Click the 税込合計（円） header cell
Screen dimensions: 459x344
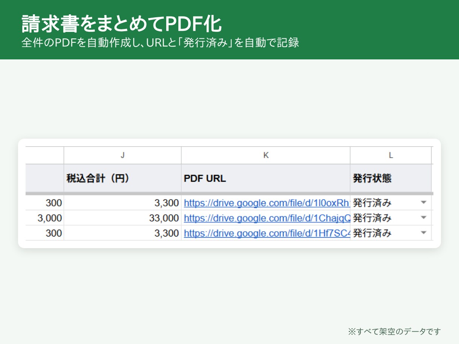(x=123, y=178)
